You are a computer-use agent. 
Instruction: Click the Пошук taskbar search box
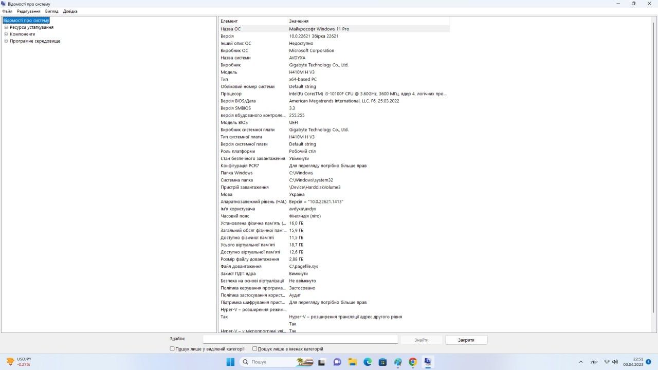(x=277, y=362)
